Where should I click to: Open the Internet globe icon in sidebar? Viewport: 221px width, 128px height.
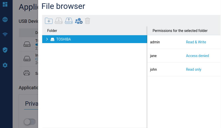(5, 20)
